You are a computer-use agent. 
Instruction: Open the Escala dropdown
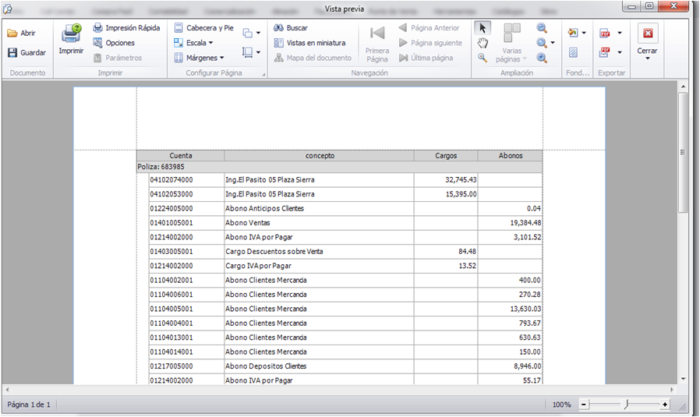point(193,43)
